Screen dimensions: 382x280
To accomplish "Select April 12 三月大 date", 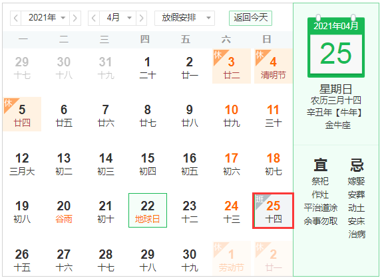I will click(22, 163).
